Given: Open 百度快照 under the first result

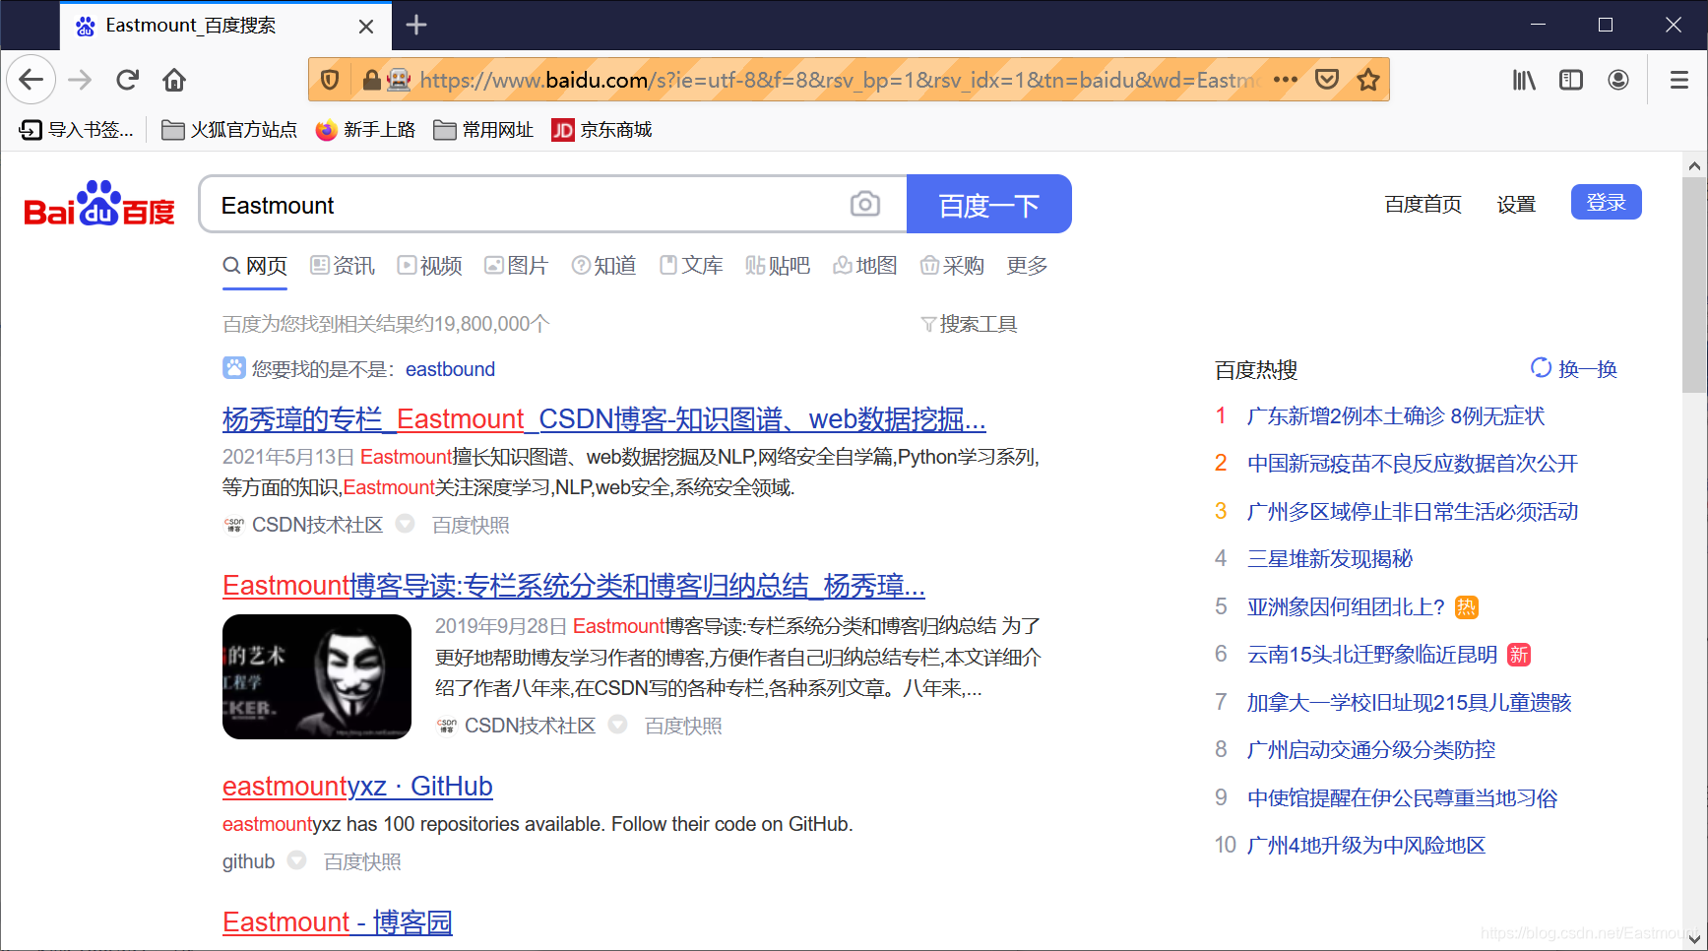Looking at the screenshot, I should pos(471,525).
